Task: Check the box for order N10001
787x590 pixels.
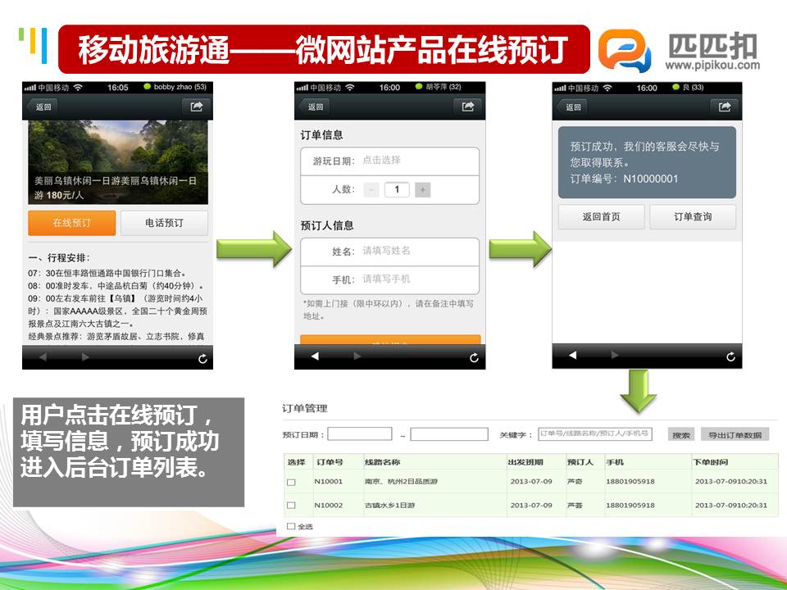Action: (x=291, y=482)
